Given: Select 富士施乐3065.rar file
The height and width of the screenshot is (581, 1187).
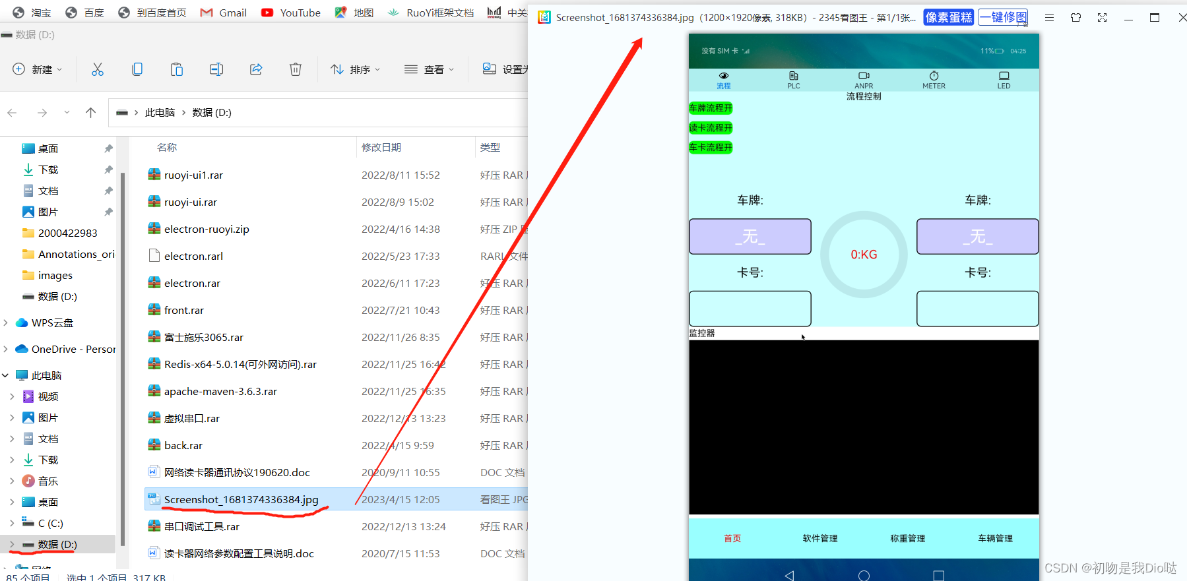Looking at the screenshot, I should 203,337.
